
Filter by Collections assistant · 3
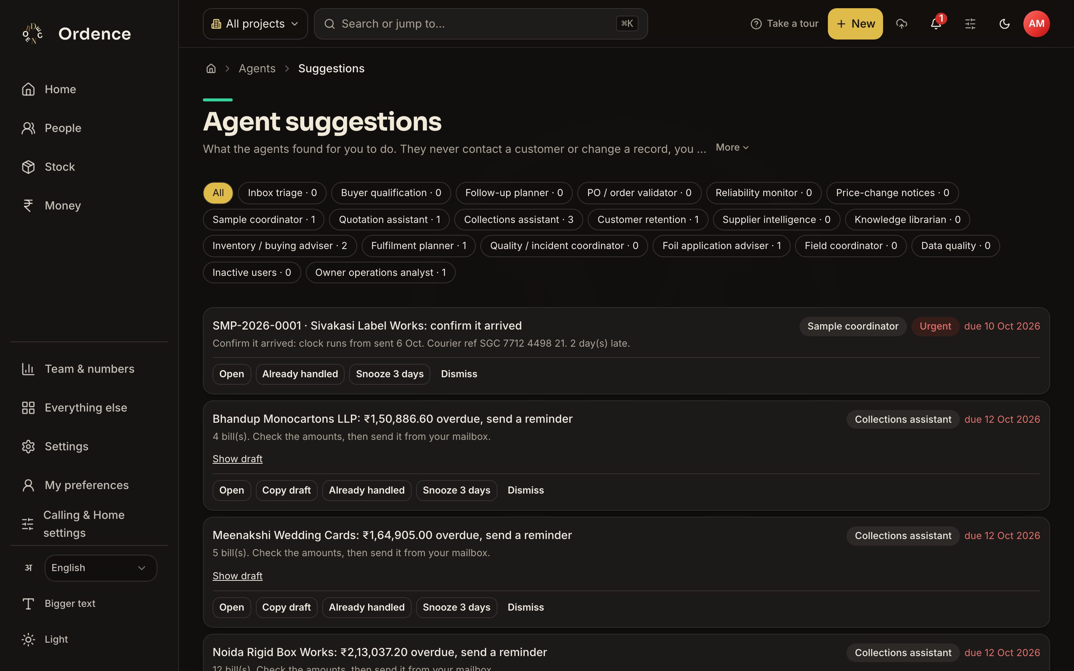pyautogui.click(x=518, y=220)
